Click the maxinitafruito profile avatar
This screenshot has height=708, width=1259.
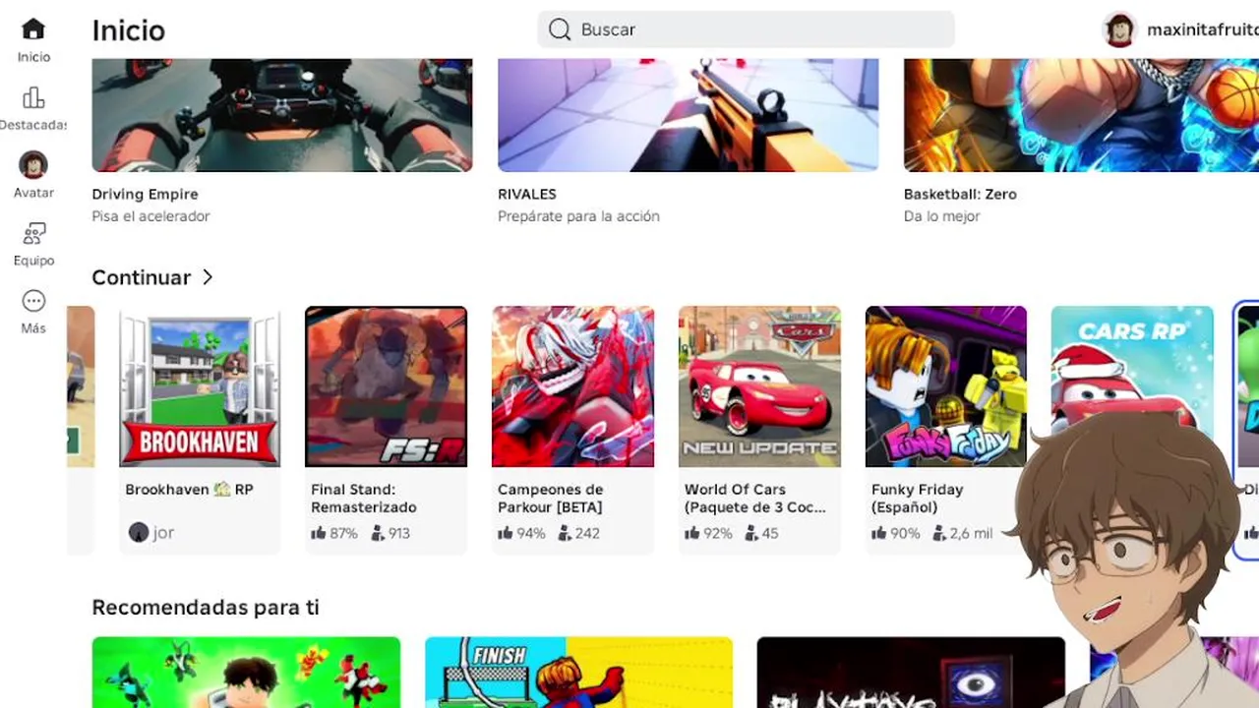[1119, 29]
